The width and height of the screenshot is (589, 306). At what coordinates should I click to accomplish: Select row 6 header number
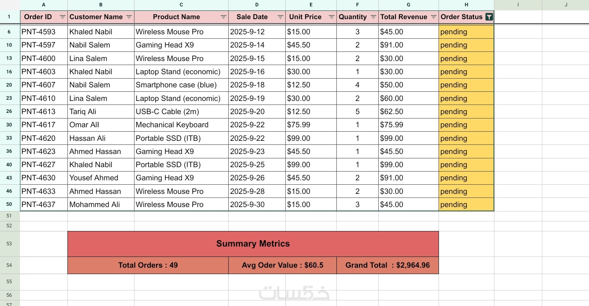[x=10, y=32]
